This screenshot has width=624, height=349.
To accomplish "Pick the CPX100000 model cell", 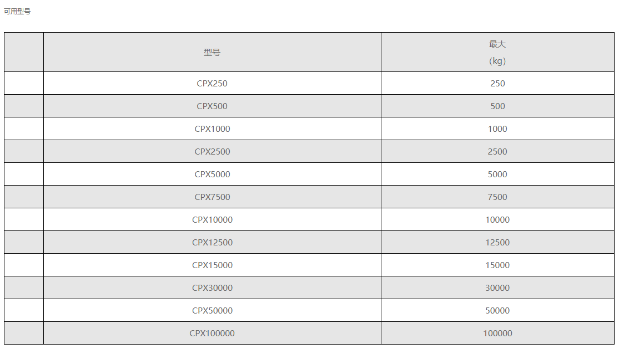I will pyautogui.click(x=212, y=333).
